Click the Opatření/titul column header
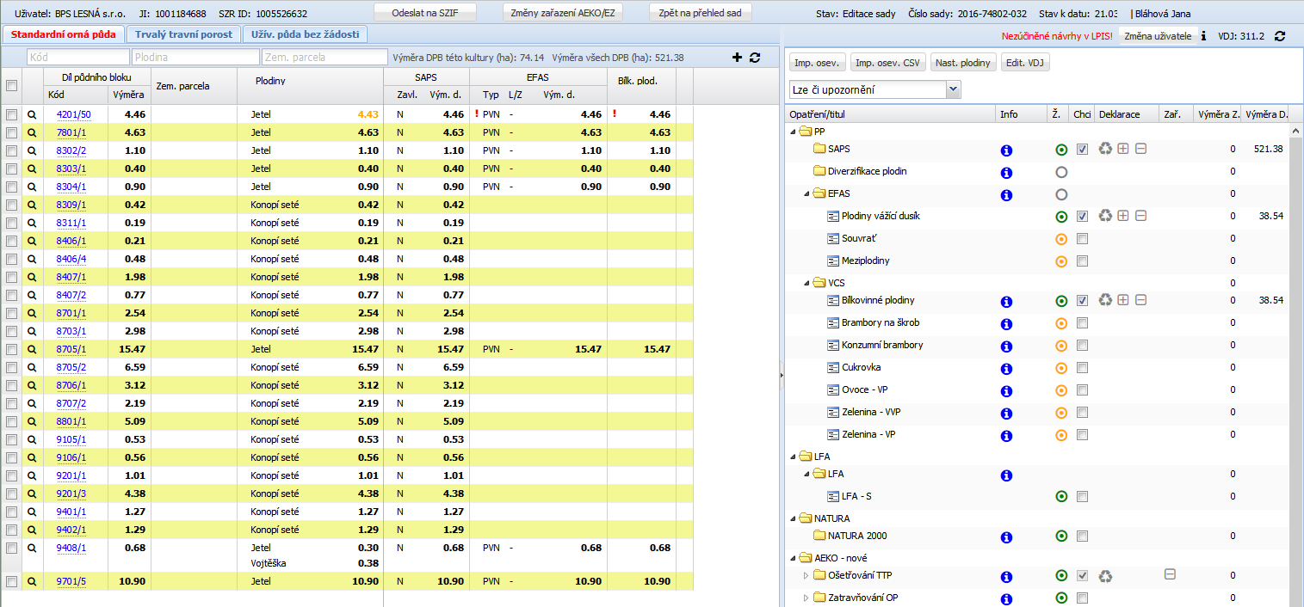This screenshot has height=607, width=1304. tap(889, 113)
